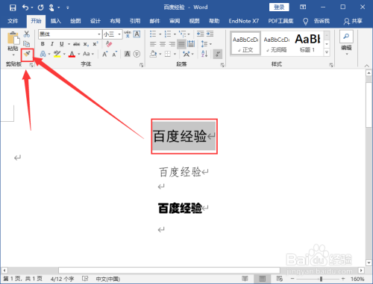Click vertical scrollbar down arrow

pos(369,262)
